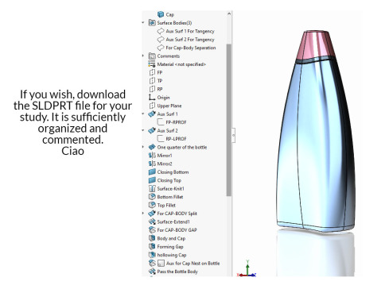Click the Material not specified icon

152,64
